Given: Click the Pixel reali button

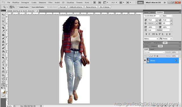Looking at the screenshot, I should [63, 7].
